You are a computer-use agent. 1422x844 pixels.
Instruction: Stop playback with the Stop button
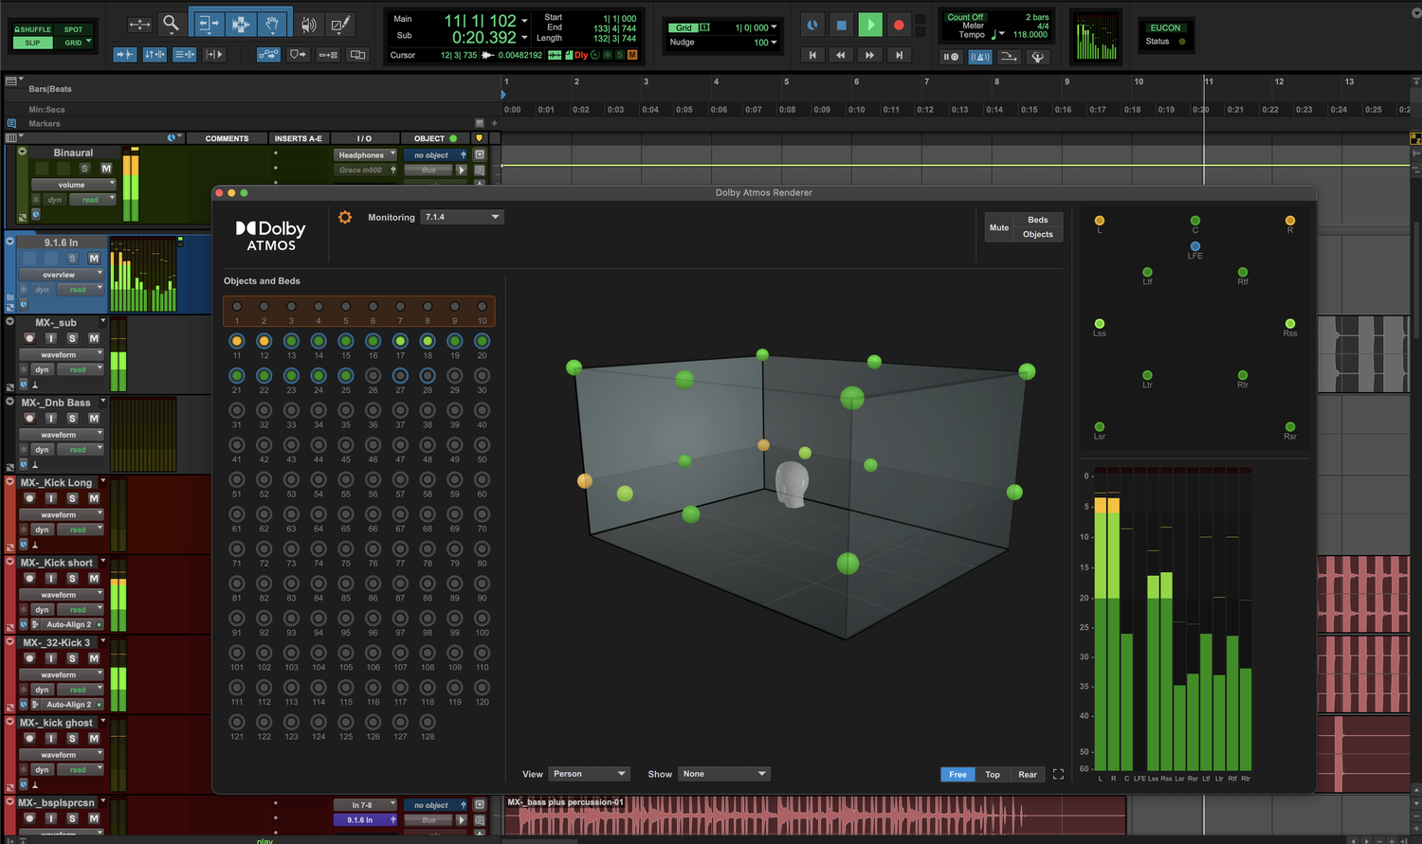pyautogui.click(x=841, y=25)
